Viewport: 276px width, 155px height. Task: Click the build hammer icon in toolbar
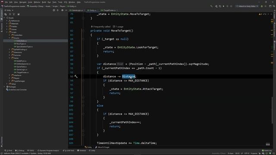tap(211, 6)
